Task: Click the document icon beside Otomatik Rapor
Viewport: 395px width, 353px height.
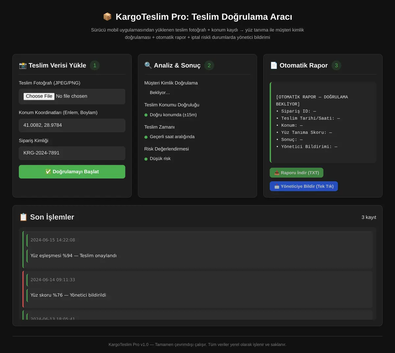Action: coord(274,65)
